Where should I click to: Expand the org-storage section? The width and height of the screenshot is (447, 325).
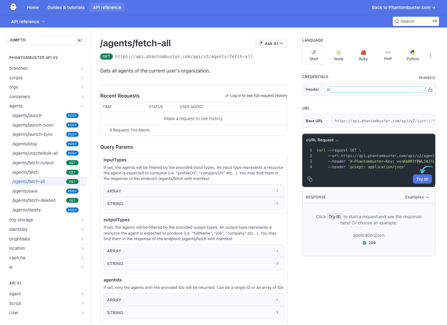(x=48, y=220)
